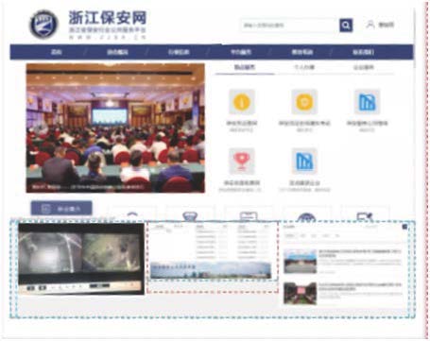Click the user login person icon
430x341 pixels.
(x=370, y=25)
